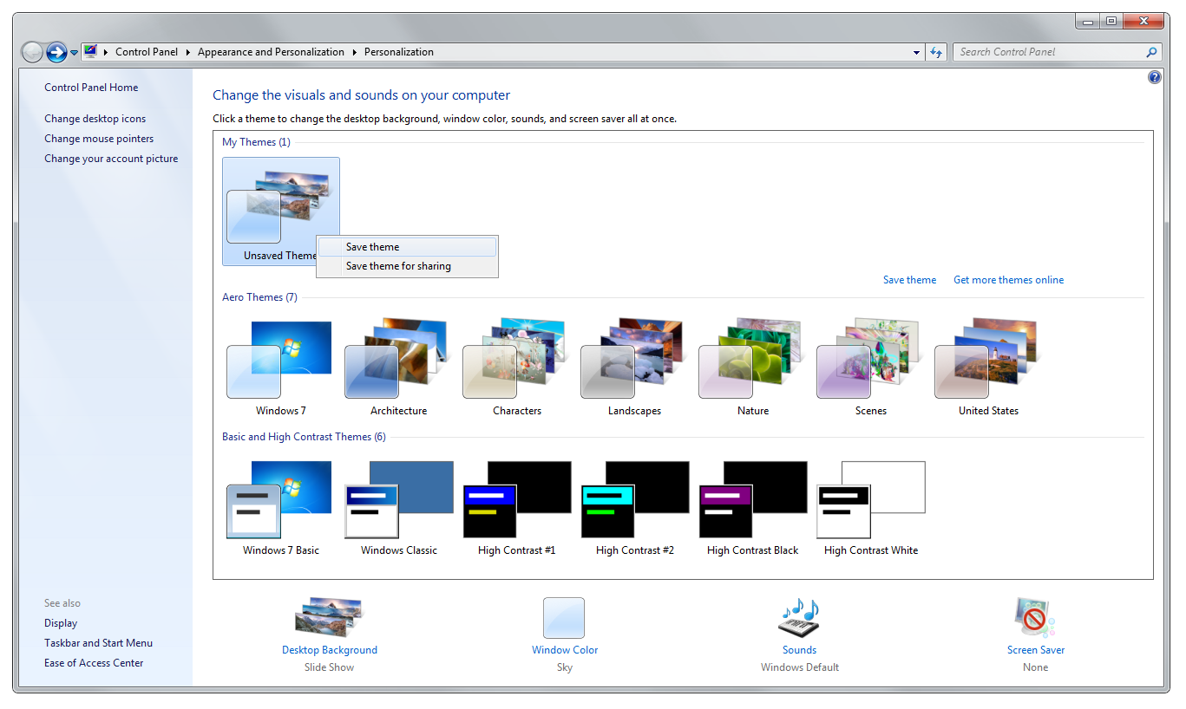Open the Sounds settings icon
Image resolution: width=1186 pixels, height=709 pixels.
(799, 617)
